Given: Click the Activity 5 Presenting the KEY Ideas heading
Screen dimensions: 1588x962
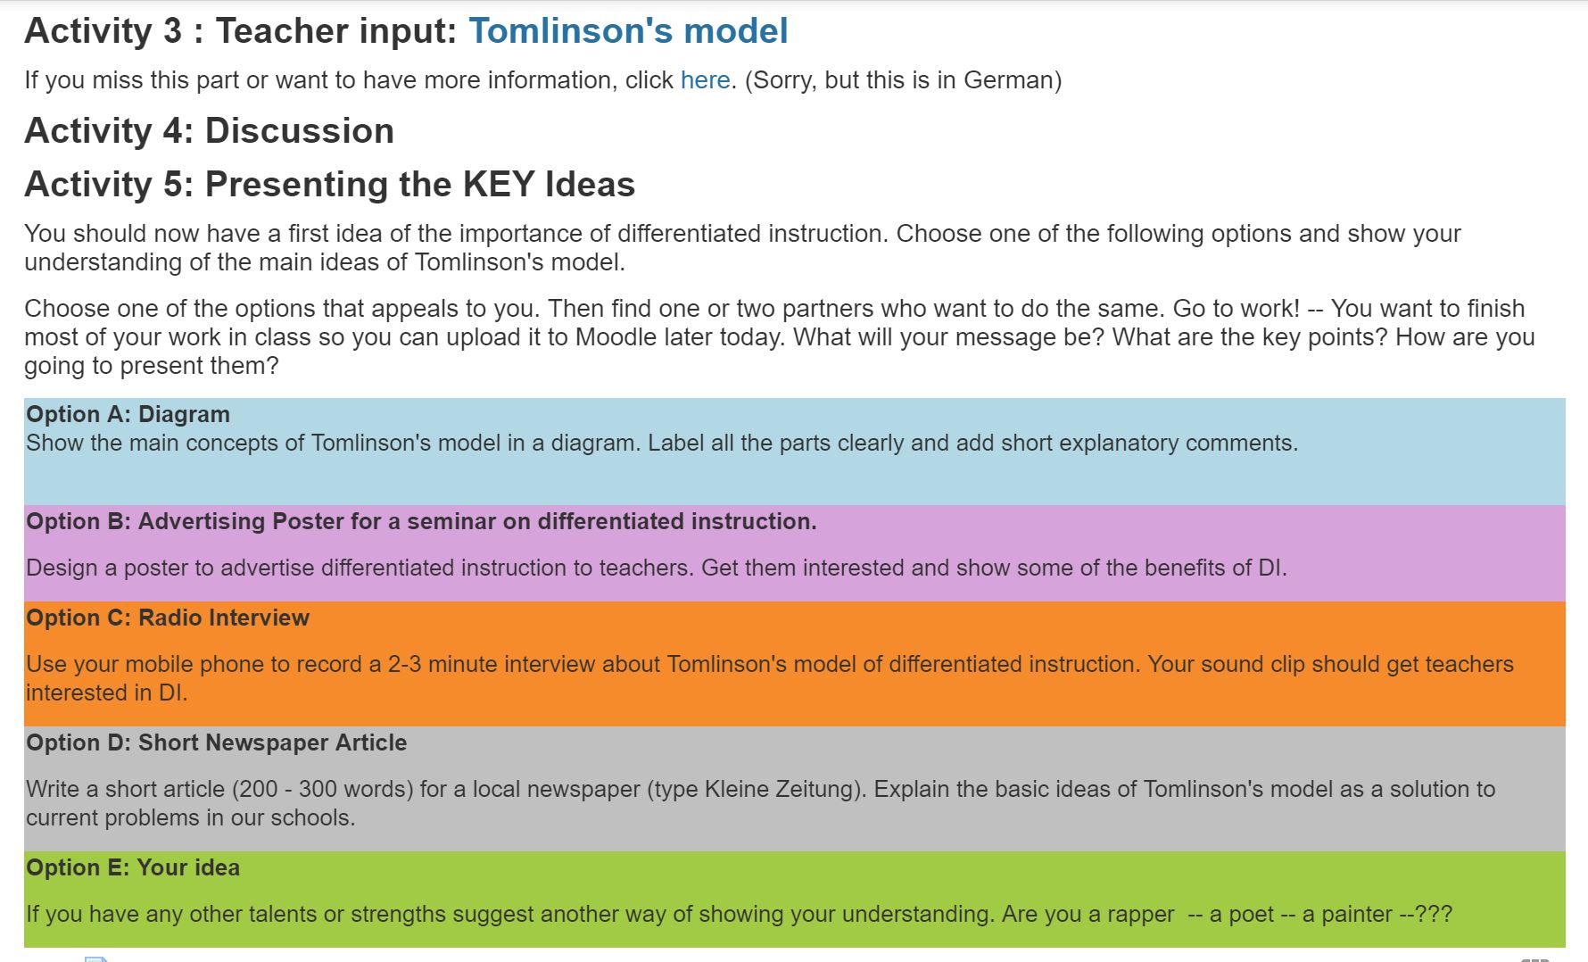Looking at the screenshot, I should 329,185.
